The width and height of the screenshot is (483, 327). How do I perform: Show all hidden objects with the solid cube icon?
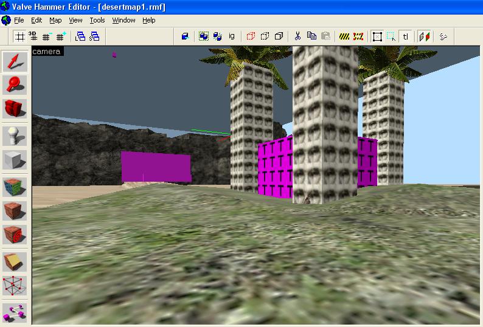279,36
